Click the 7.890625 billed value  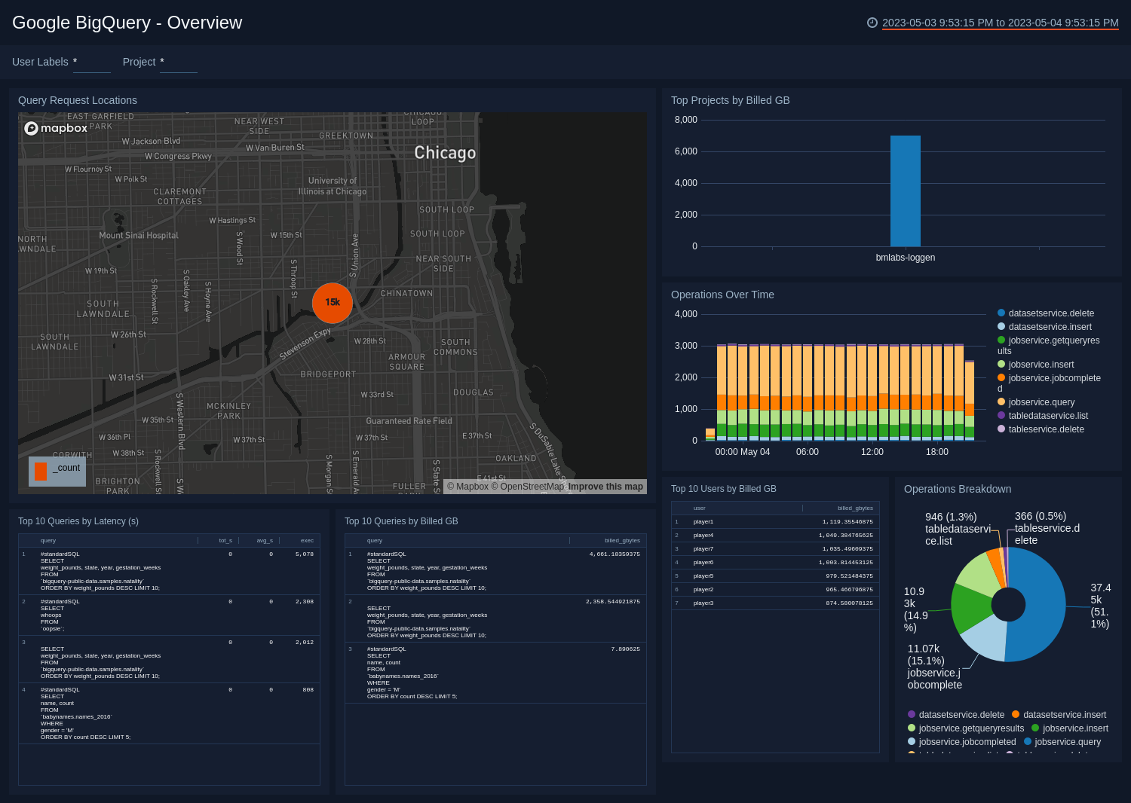(x=625, y=649)
